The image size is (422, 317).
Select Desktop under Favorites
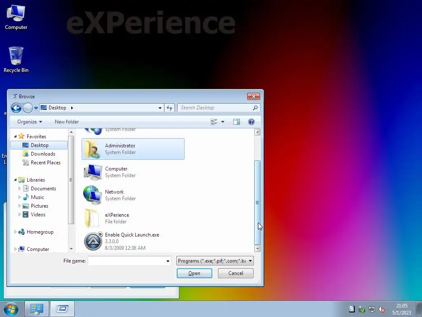click(39, 145)
